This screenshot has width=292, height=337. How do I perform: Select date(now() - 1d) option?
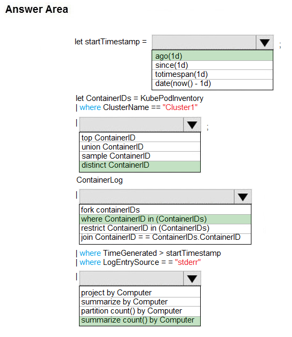212,84
